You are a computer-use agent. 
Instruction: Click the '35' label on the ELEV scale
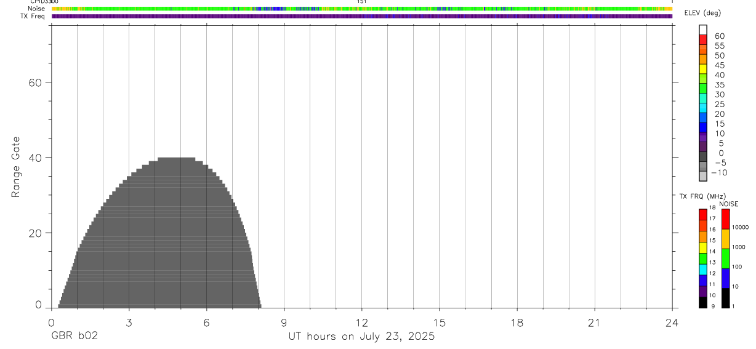tap(720, 84)
